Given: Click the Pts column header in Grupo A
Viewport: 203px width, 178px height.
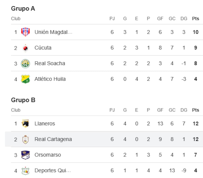Looking at the screenshot, I should [x=196, y=19].
